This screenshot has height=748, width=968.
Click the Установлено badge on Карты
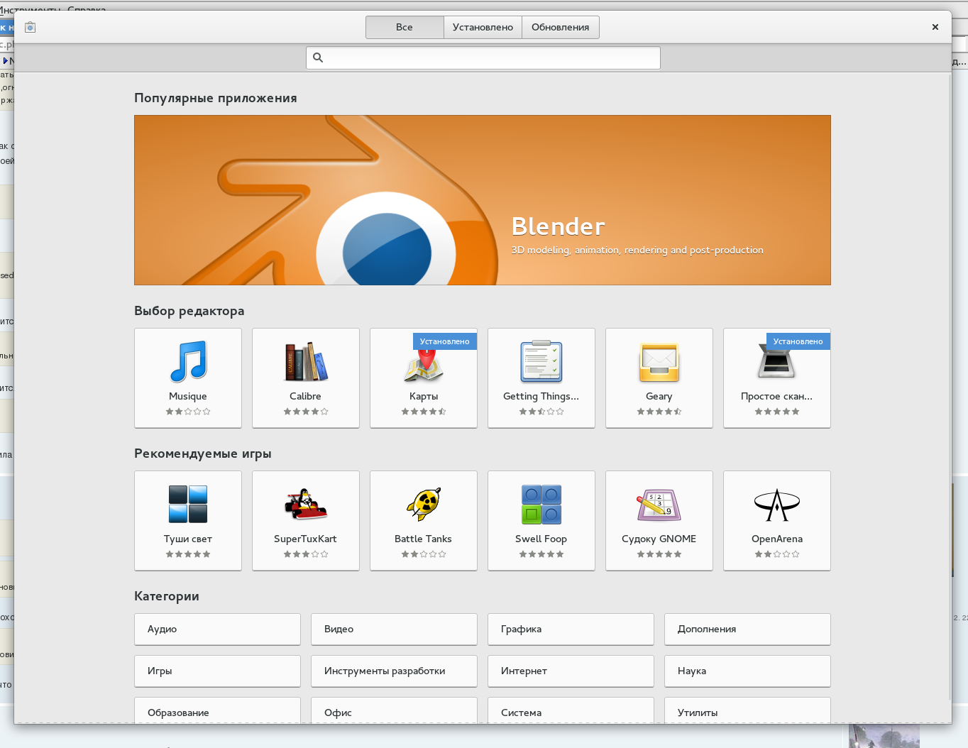(445, 341)
